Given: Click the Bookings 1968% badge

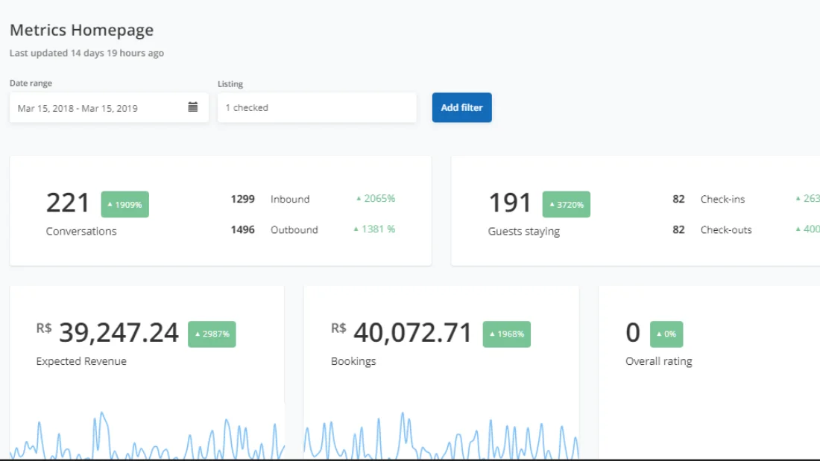Looking at the screenshot, I should pyautogui.click(x=507, y=334).
